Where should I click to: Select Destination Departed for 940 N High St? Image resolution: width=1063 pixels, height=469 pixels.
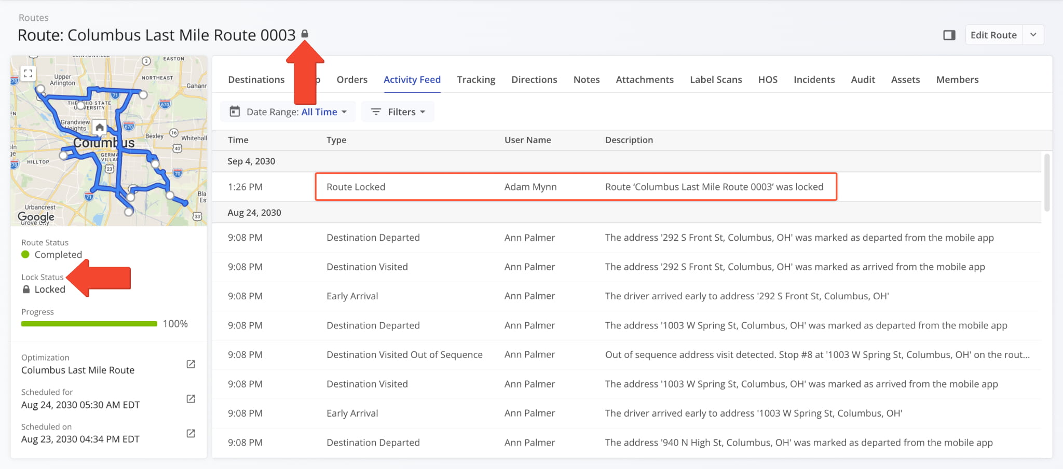(x=627, y=443)
